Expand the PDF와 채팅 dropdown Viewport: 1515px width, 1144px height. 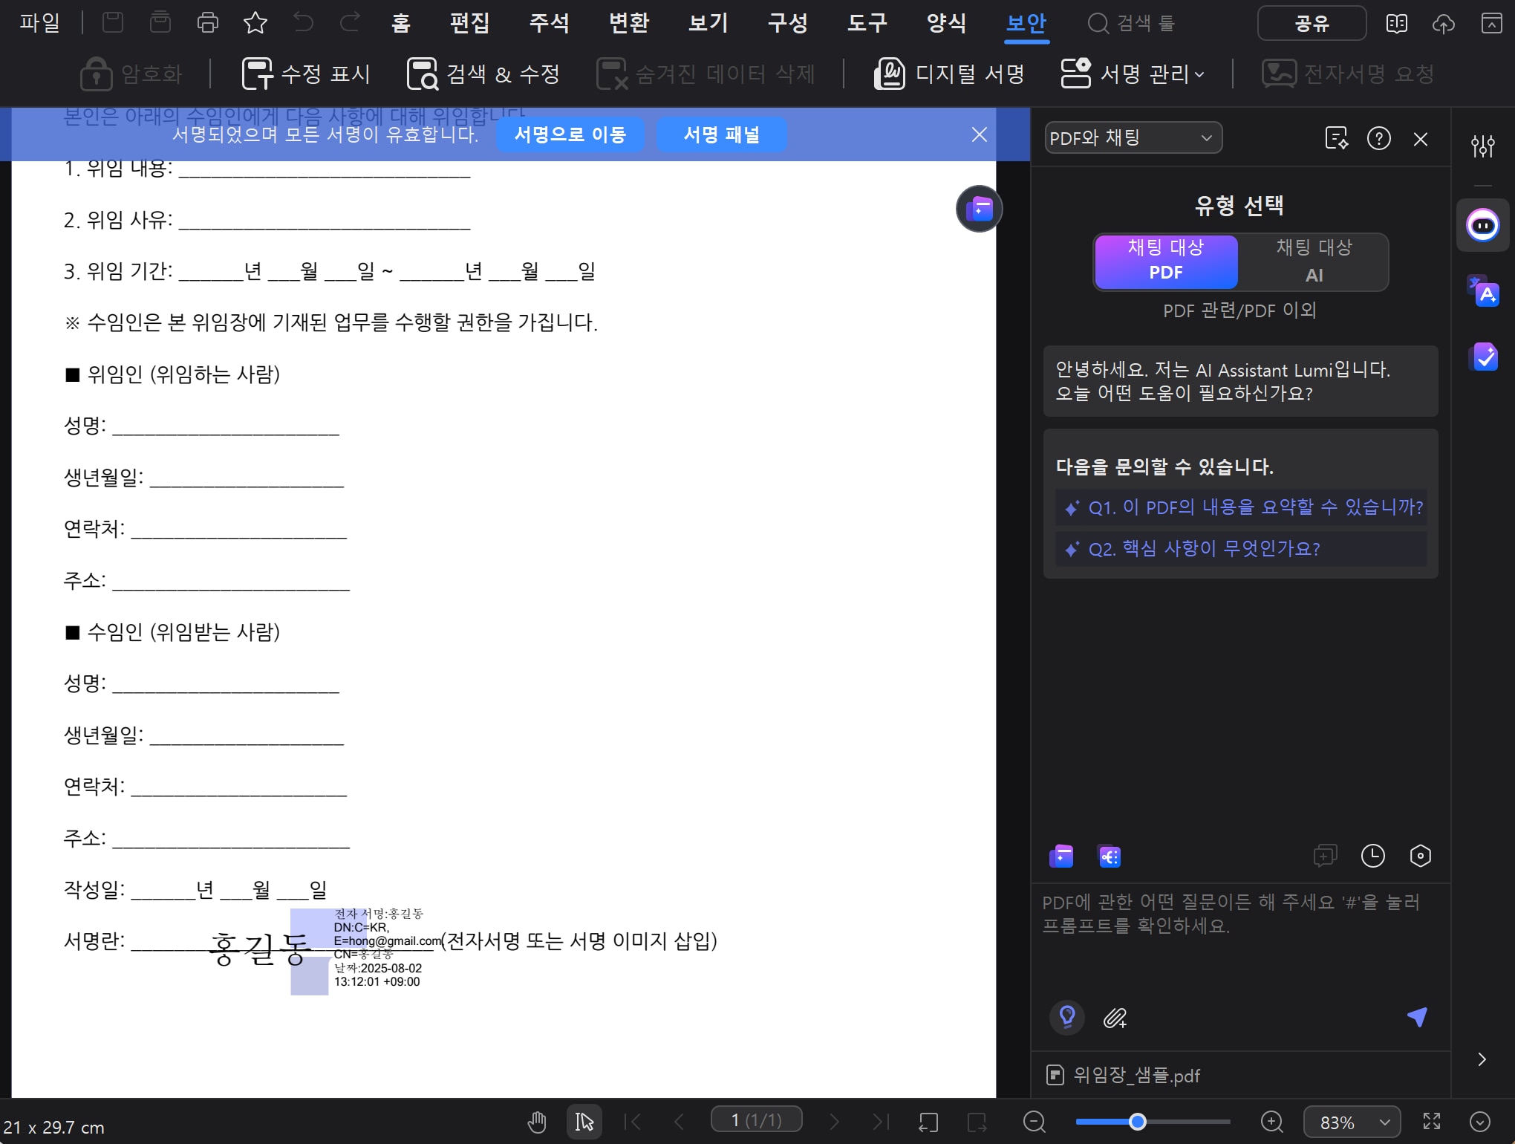click(1133, 138)
